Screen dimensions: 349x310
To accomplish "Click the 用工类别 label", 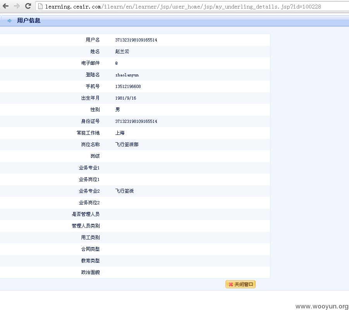I will coord(90,238).
